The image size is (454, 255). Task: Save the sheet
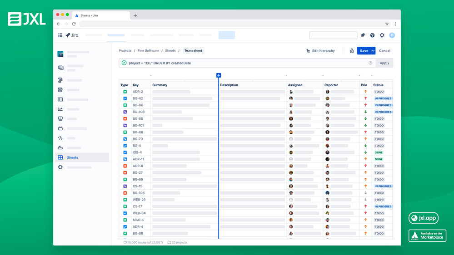pyautogui.click(x=364, y=51)
